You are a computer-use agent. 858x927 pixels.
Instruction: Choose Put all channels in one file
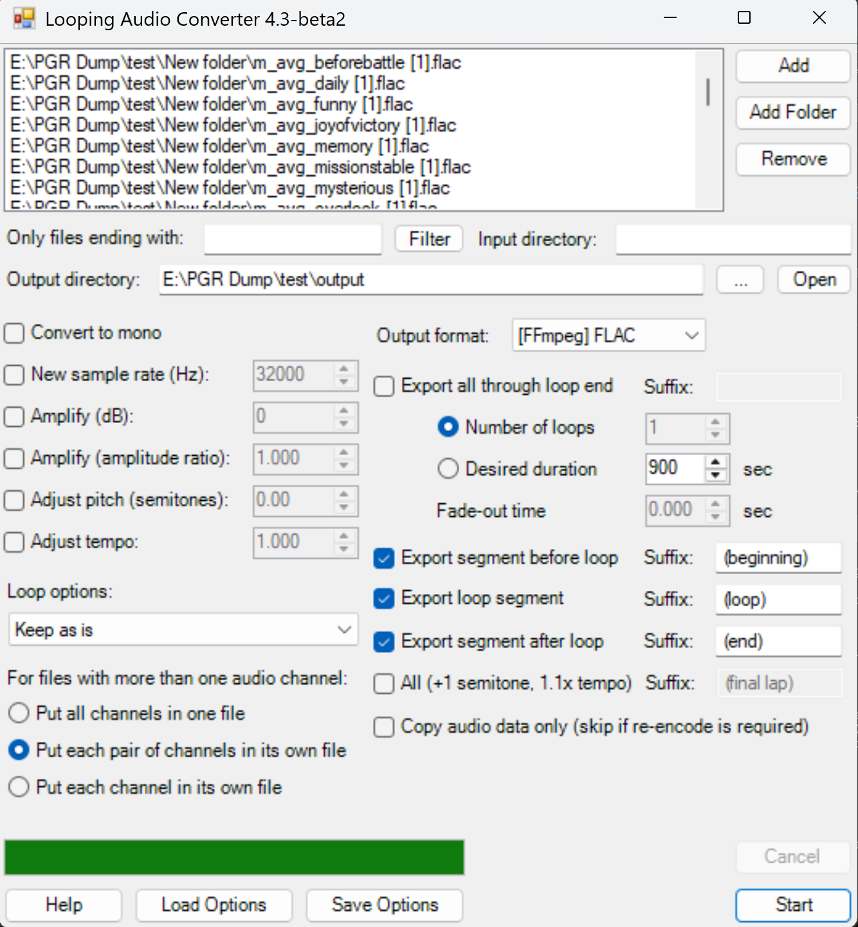click(19, 713)
